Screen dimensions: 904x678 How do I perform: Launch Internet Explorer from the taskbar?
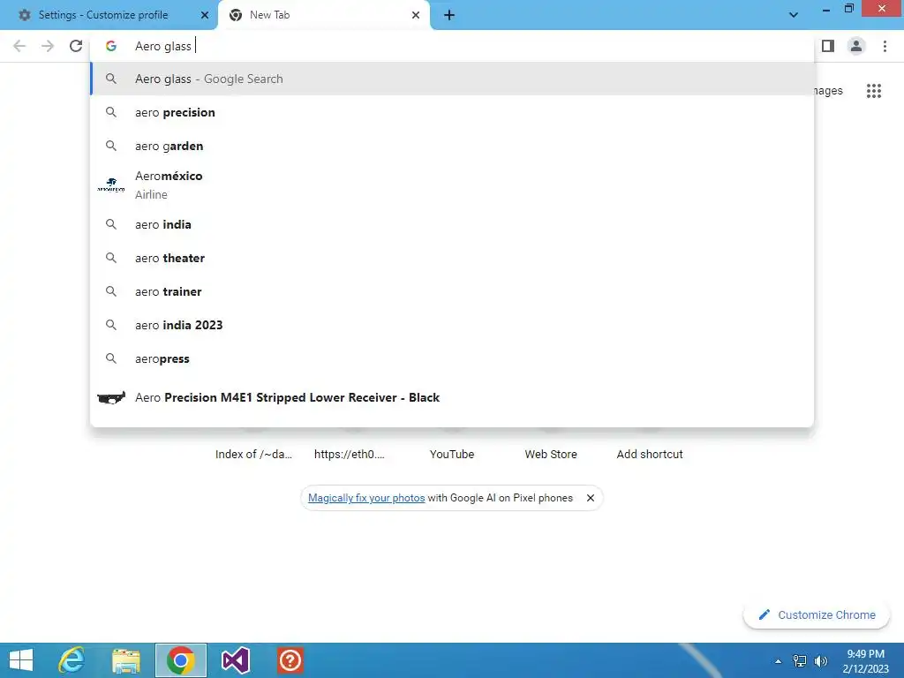coord(72,660)
